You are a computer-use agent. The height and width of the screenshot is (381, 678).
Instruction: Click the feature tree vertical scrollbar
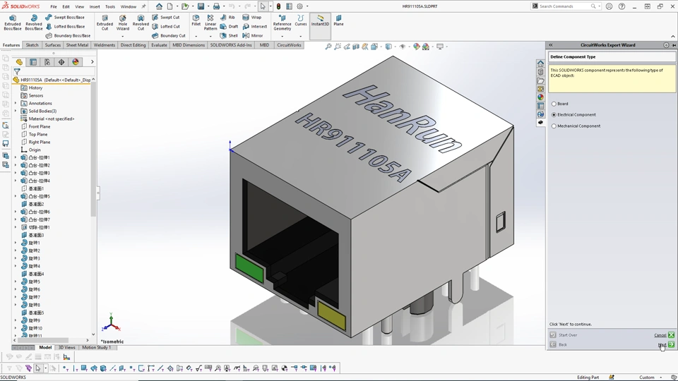point(93,149)
